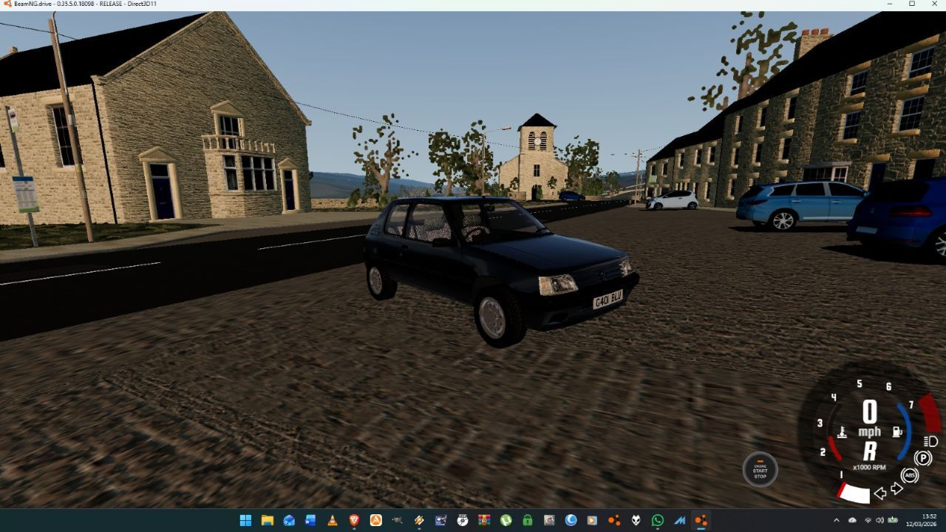The height and width of the screenshot is (532, 946).
Task: Click the Engine Start Stop button
Action: [760, 468]
